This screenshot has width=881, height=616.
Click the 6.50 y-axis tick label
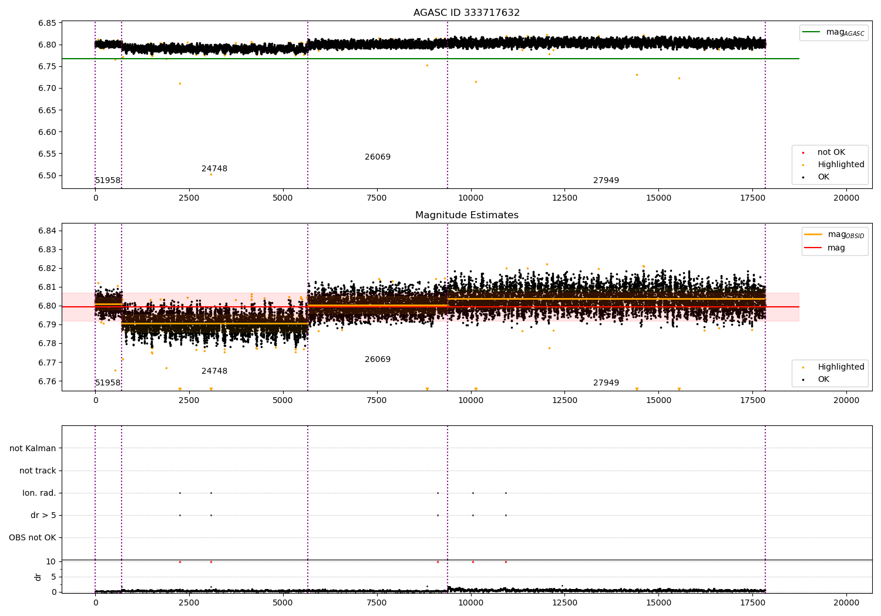(48, 176)
